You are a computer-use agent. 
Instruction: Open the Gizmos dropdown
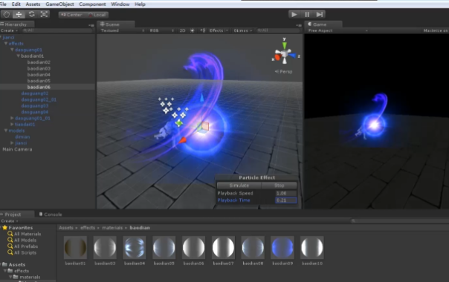243,30
